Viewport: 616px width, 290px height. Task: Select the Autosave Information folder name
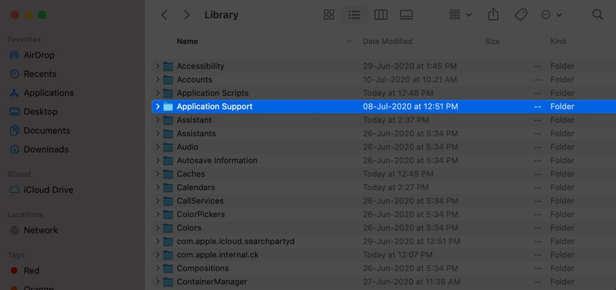(217, 161)
